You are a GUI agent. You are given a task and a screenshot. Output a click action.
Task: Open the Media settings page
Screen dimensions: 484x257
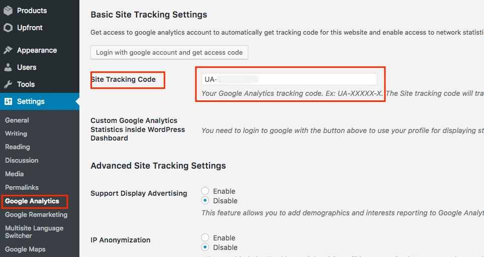pos(15,174)
